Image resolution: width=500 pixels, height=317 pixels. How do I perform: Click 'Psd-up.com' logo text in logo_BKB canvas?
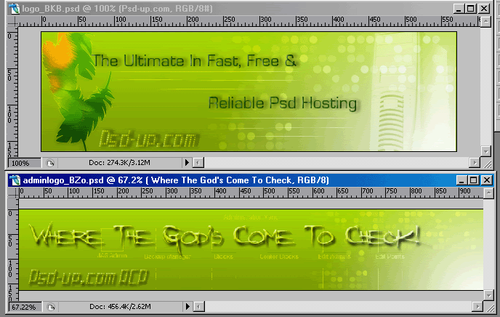pos(148,139)
